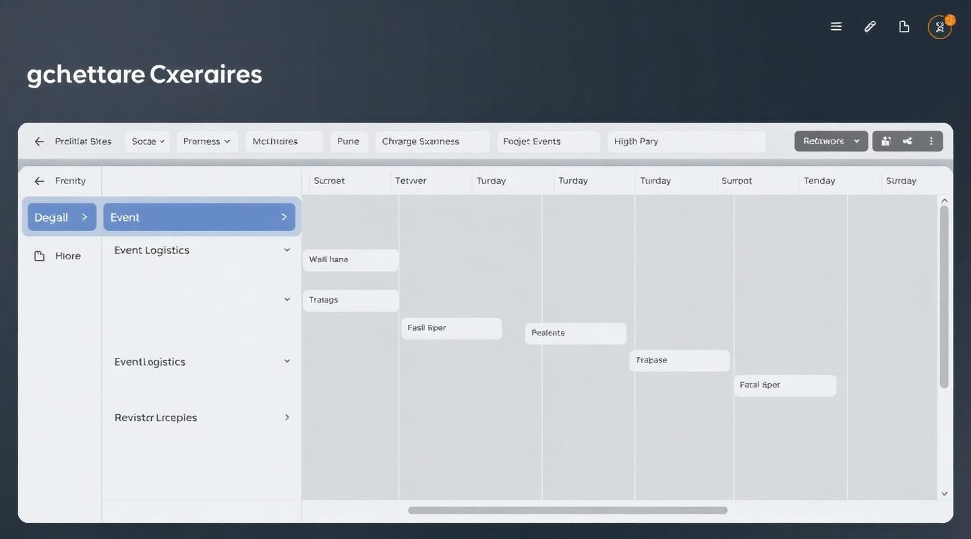The width and height of the screenshot is (971, 539).
Task: Click the pencil edit icon
Action: (870, 26)
